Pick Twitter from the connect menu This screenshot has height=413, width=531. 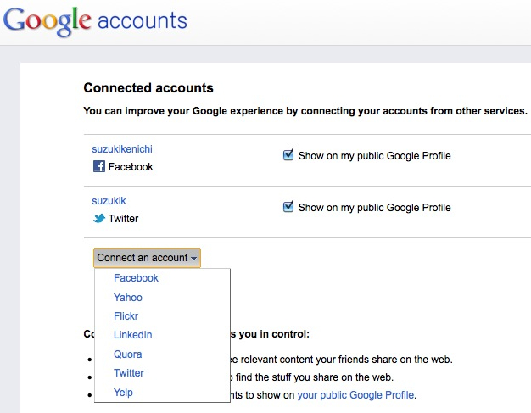coord(129,372)
